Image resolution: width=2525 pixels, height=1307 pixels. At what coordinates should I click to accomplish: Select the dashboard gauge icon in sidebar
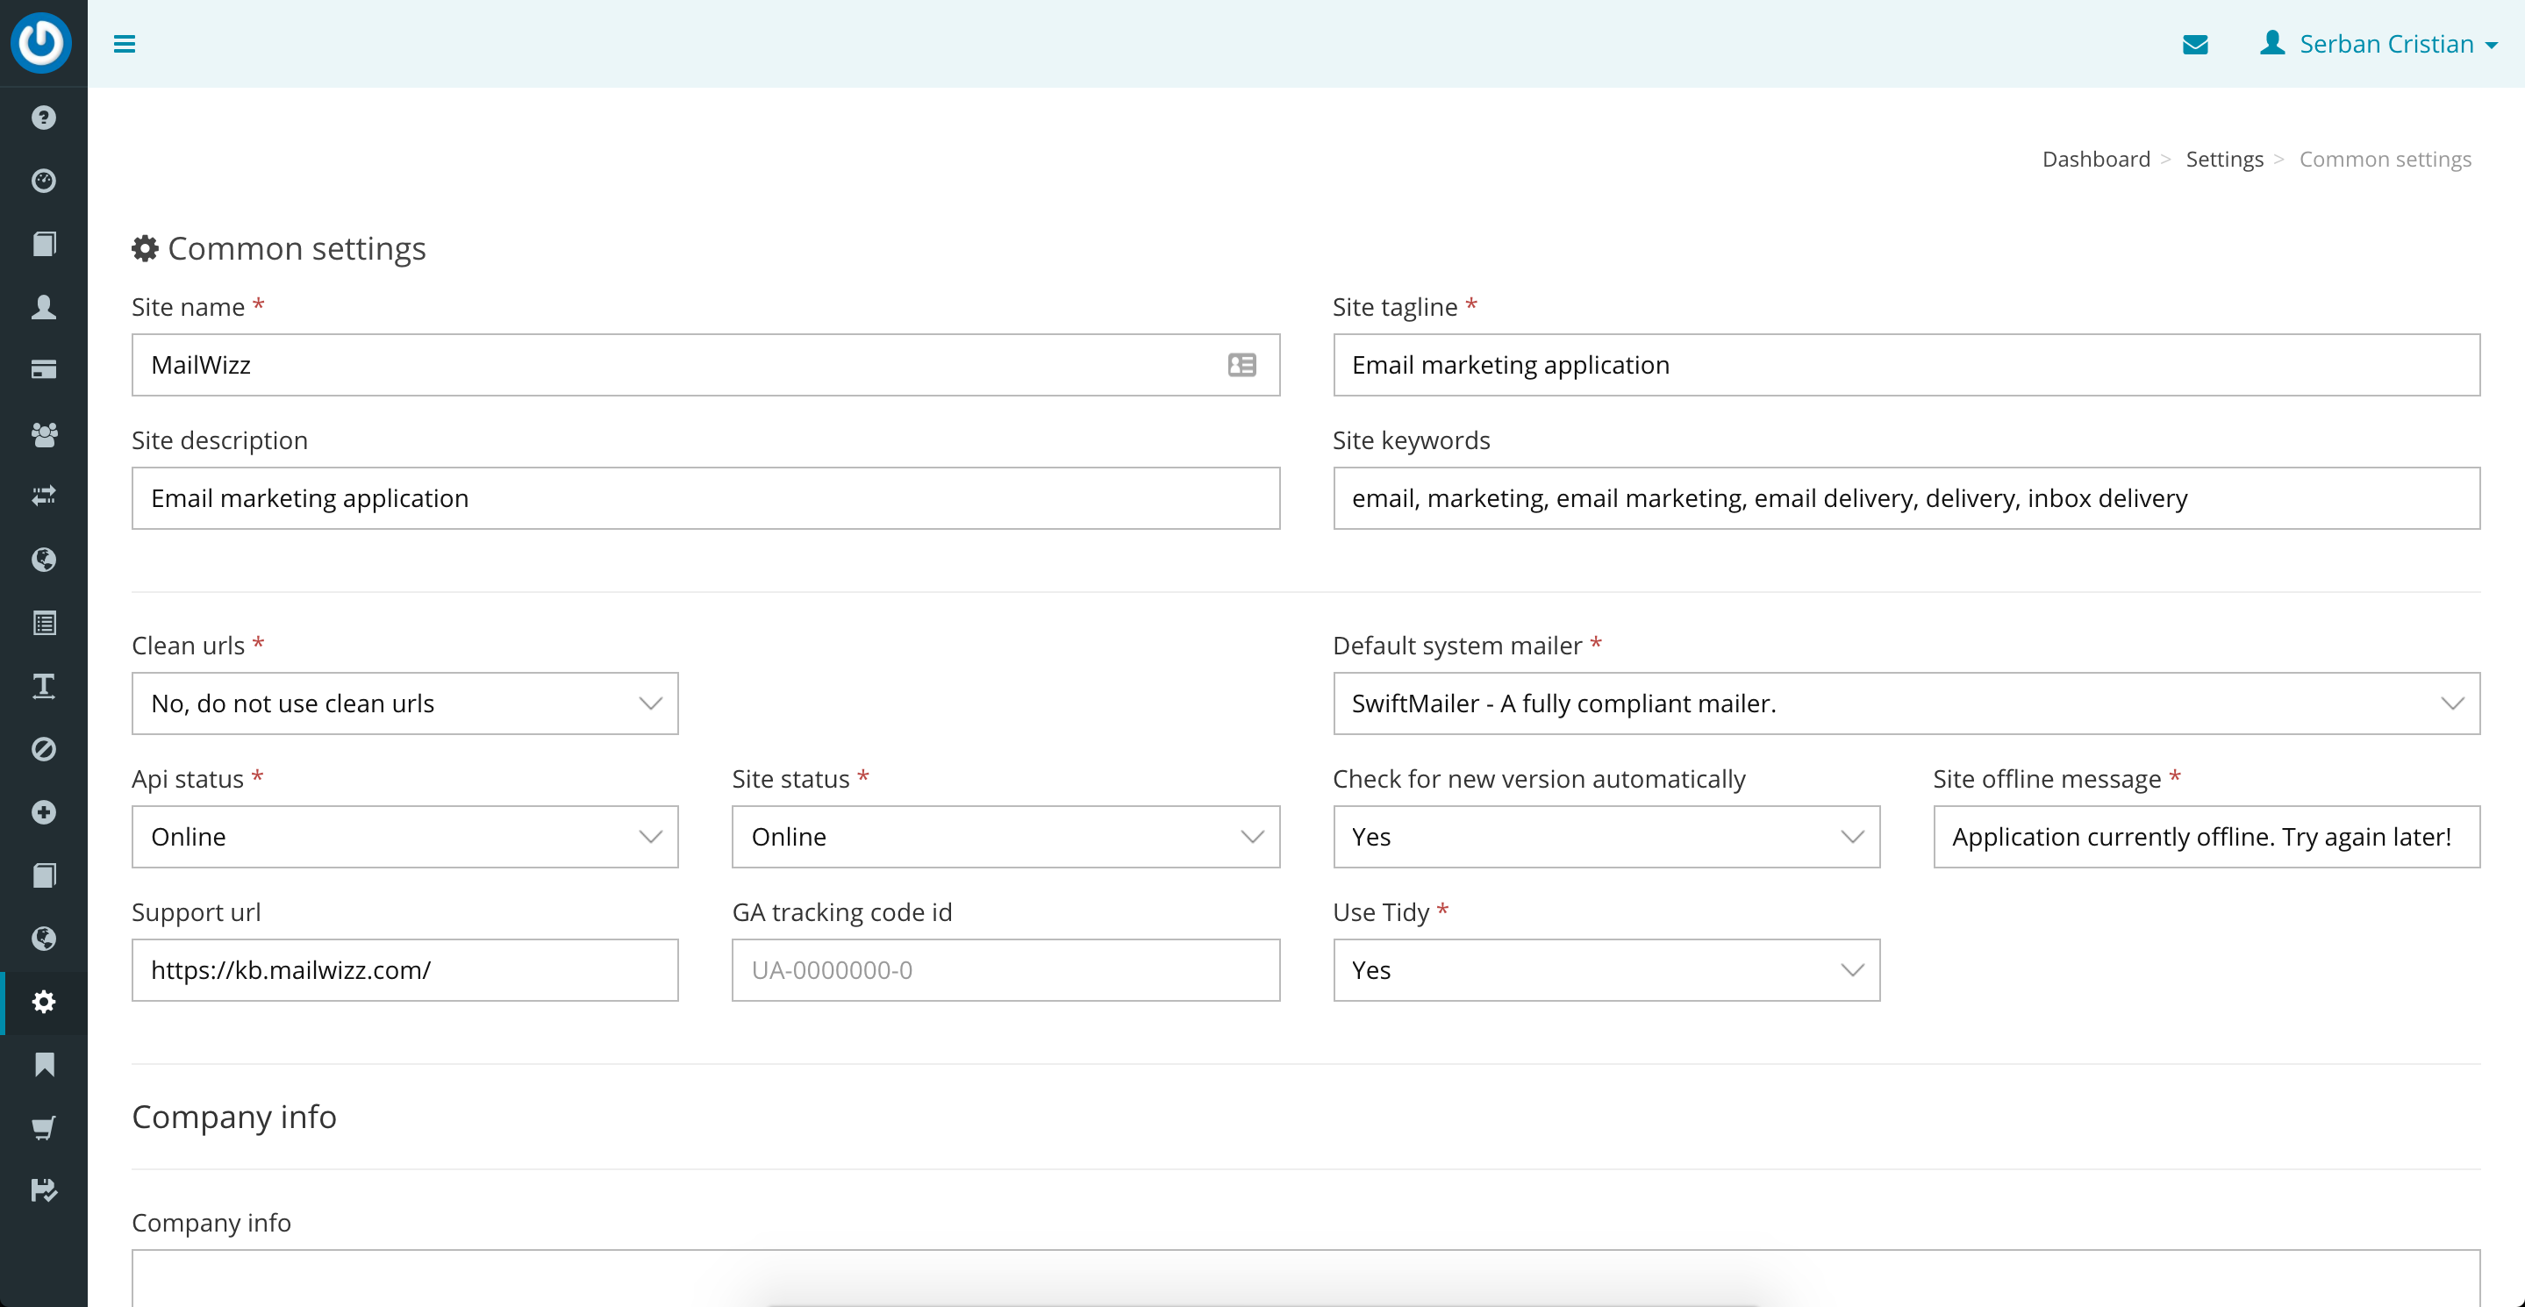pyautogui.click(x=43, y=182)
